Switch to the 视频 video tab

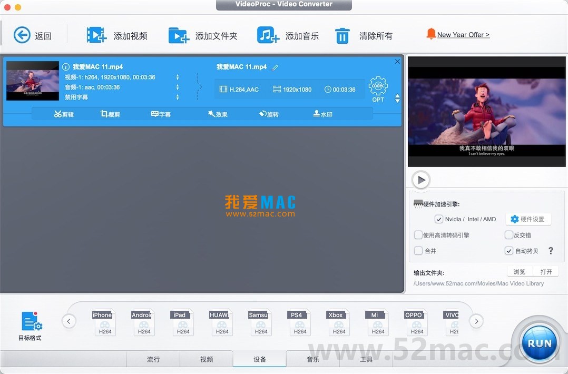[x=207, y=359]
